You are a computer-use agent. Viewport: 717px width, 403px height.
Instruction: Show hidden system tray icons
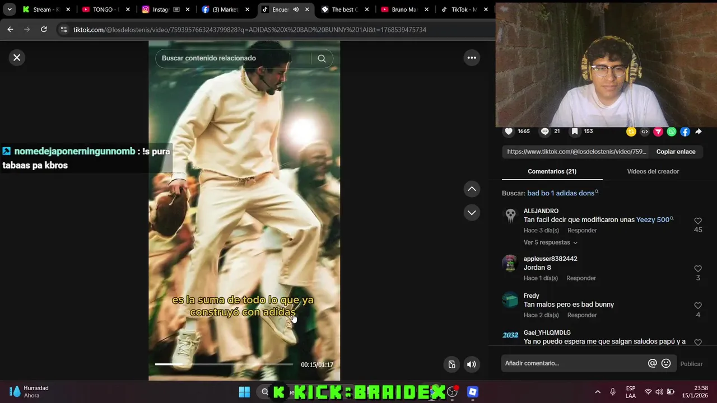(598, 392)
